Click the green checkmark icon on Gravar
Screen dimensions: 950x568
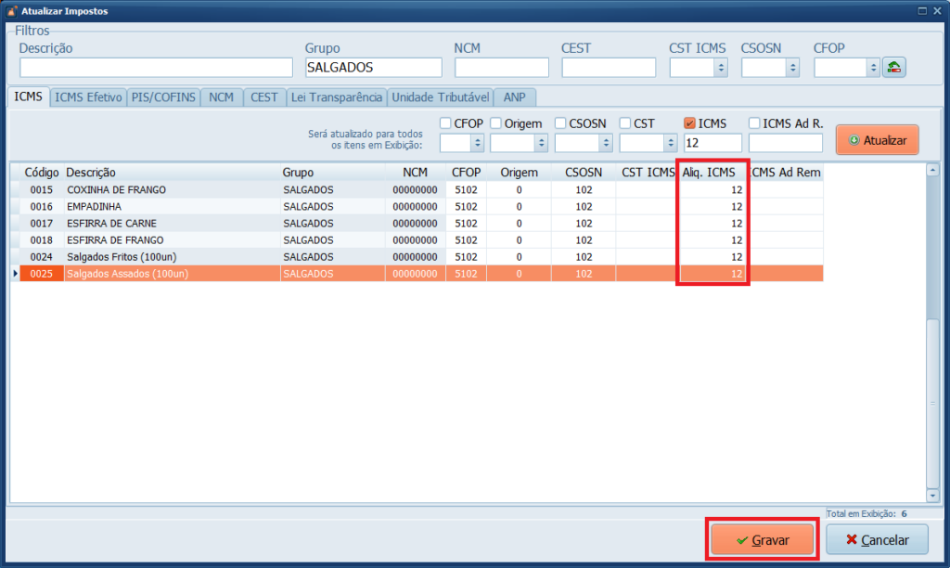point(741,540)
